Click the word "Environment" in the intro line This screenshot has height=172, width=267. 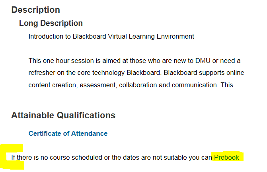(175, 37)
